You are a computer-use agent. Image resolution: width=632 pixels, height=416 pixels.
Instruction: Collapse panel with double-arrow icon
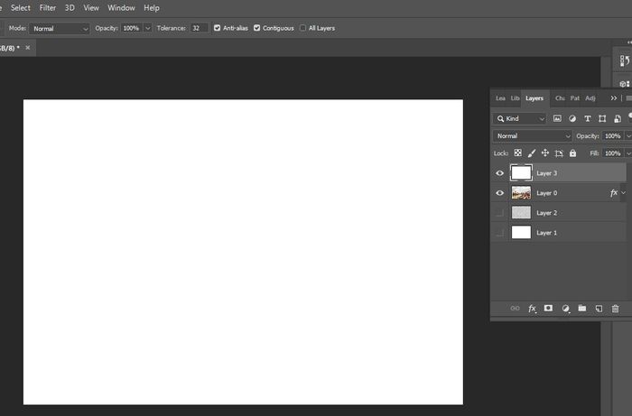(x=613, y=98)
